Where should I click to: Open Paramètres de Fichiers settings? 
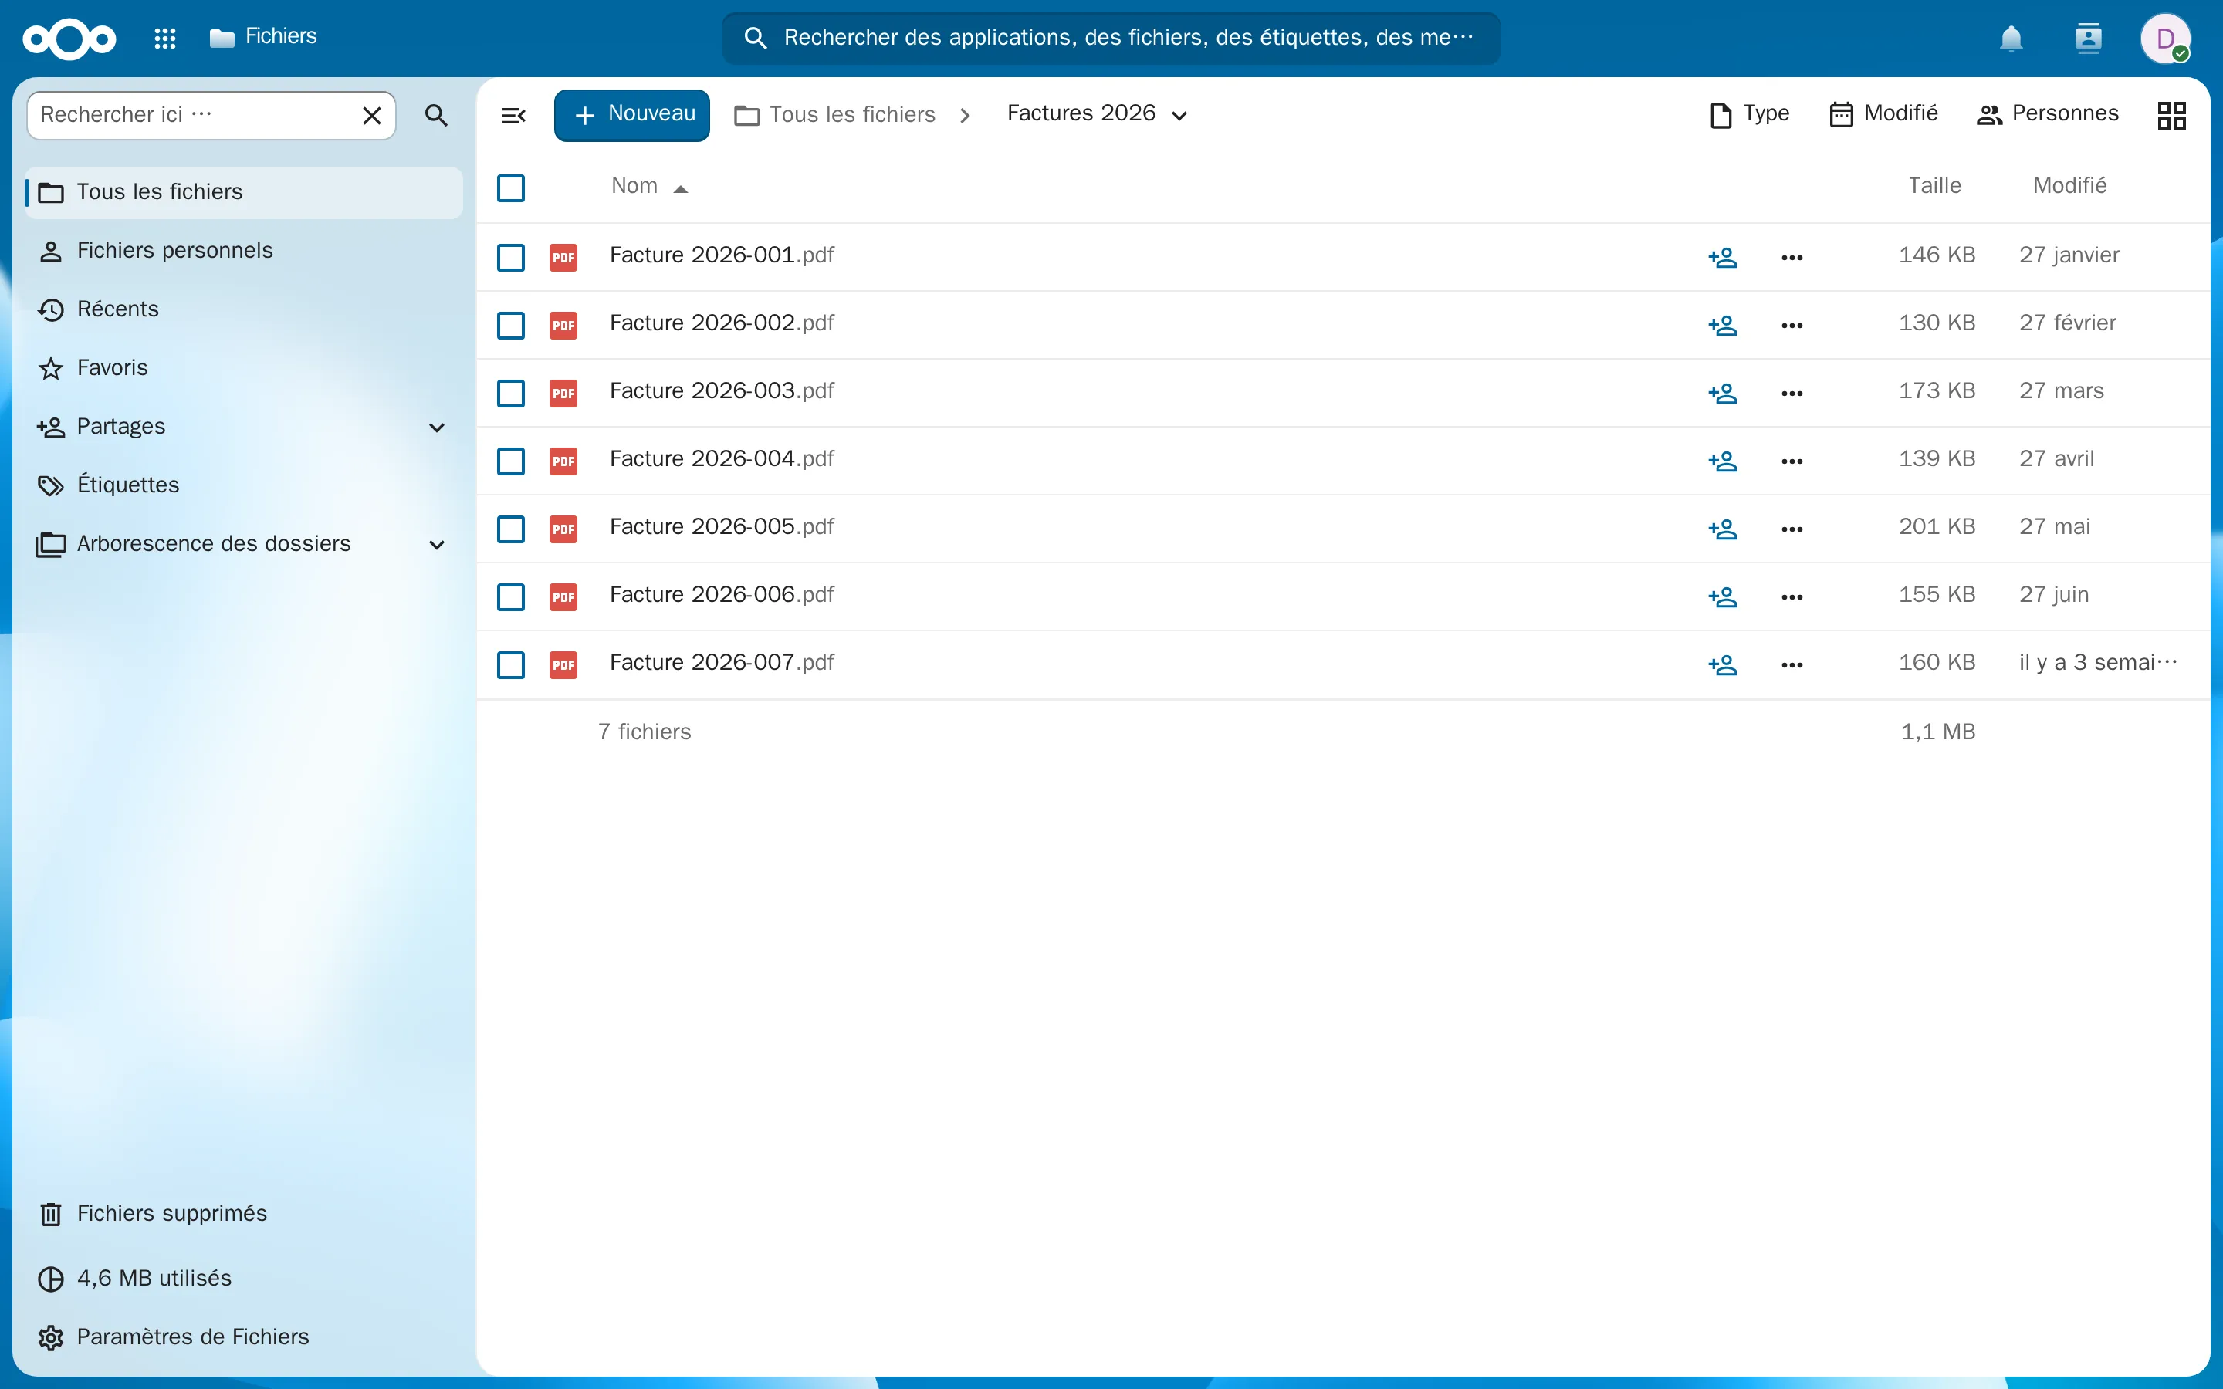pyautogui.click(x=243, y=1337)
